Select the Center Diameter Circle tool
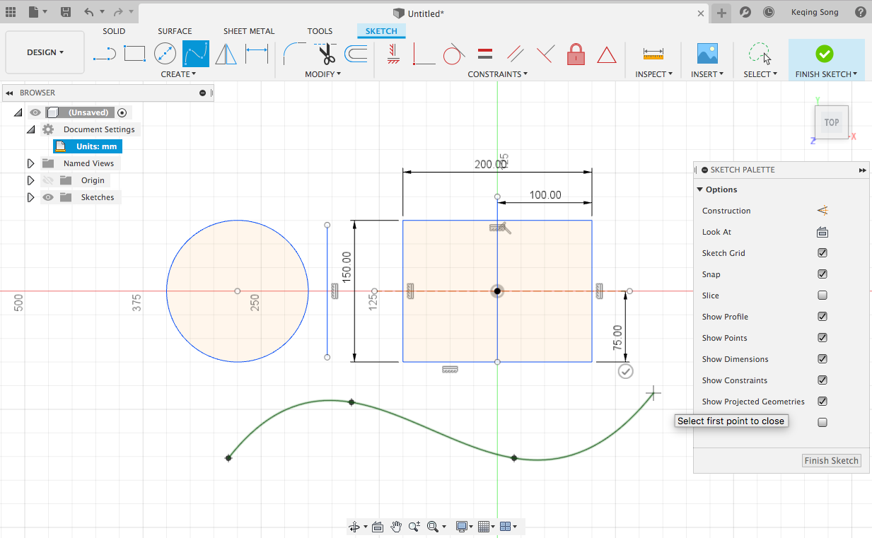 click(165, 54)
